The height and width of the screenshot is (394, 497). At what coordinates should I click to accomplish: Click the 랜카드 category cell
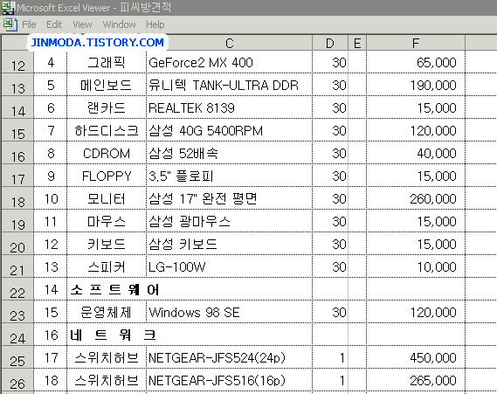point(107,107)
